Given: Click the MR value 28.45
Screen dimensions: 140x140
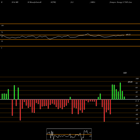Looking at the screenshot, I should pos(130,82).
